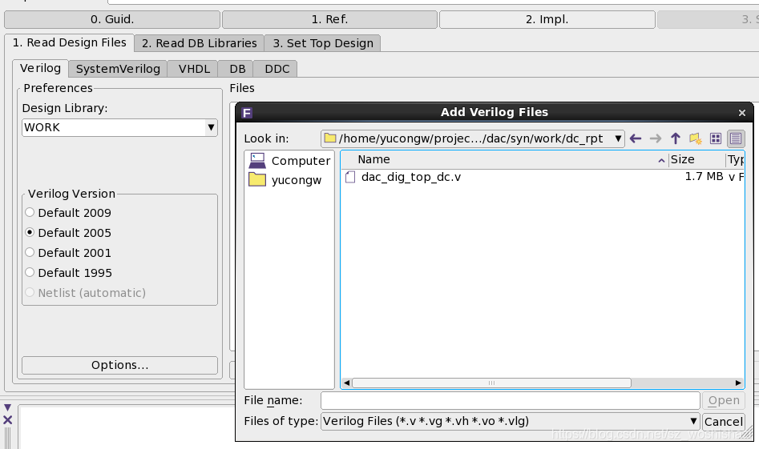Open the Read DB Libraries tab
Image resolution: width=759 pixels, height=449 pixels.
pyautogui.click(x=200, y=43)
